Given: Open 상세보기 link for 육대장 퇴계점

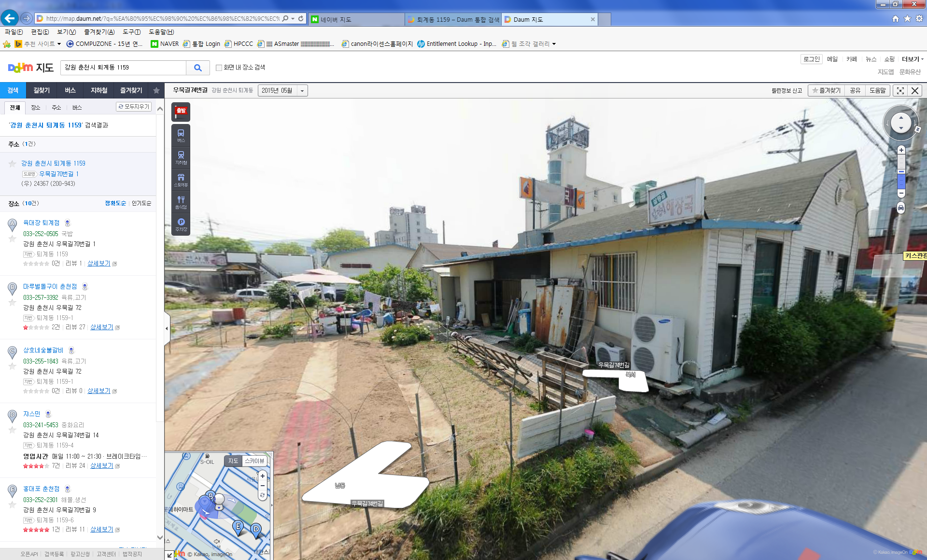Looking at the screenshot, I should (x=99, y=264).
